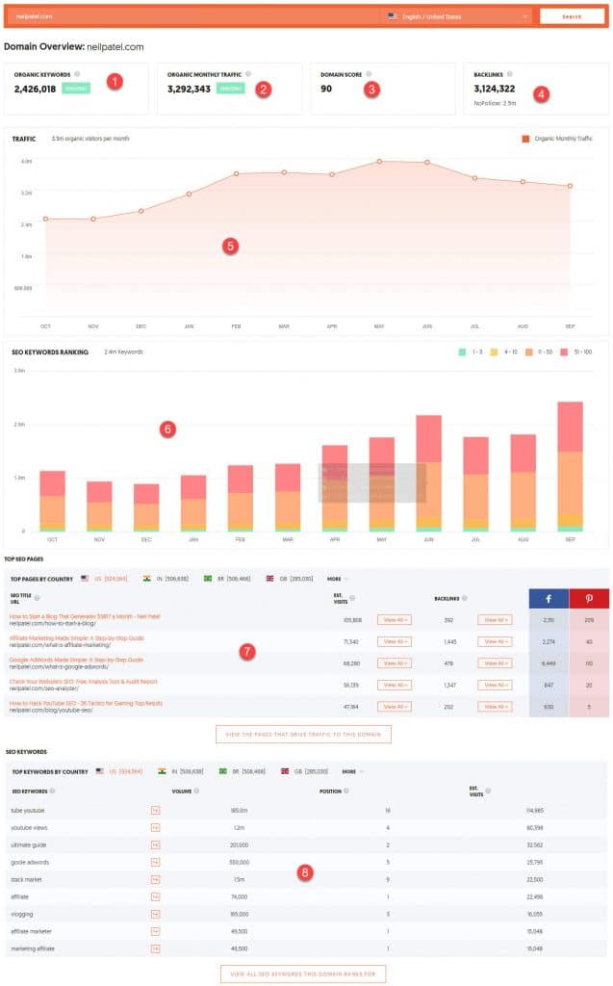Click the info icon next to Backlinks

[x=508, y=74]
